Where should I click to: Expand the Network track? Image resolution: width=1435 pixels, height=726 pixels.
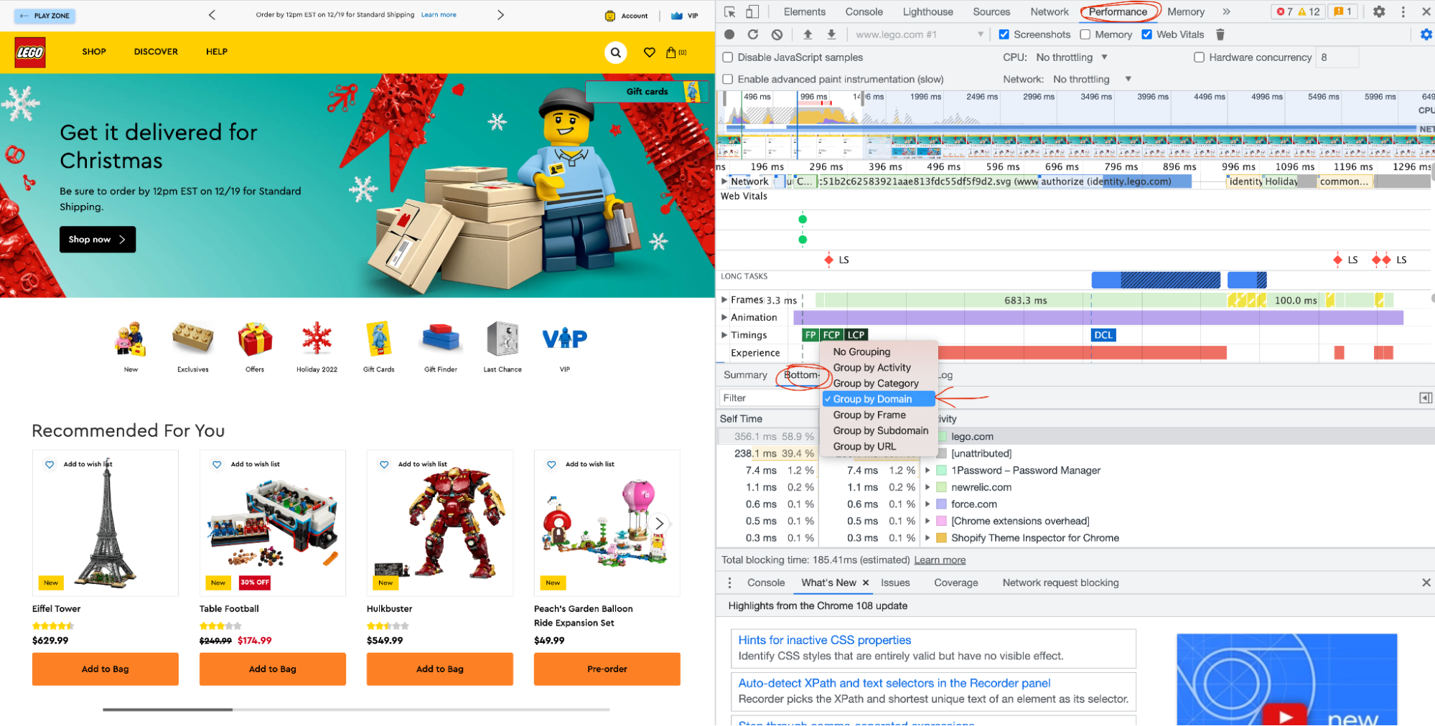coord(724,181)
